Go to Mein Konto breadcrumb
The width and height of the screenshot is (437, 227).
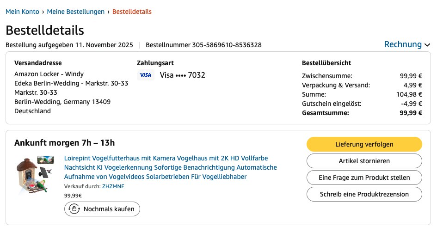[x=22, y=12]
